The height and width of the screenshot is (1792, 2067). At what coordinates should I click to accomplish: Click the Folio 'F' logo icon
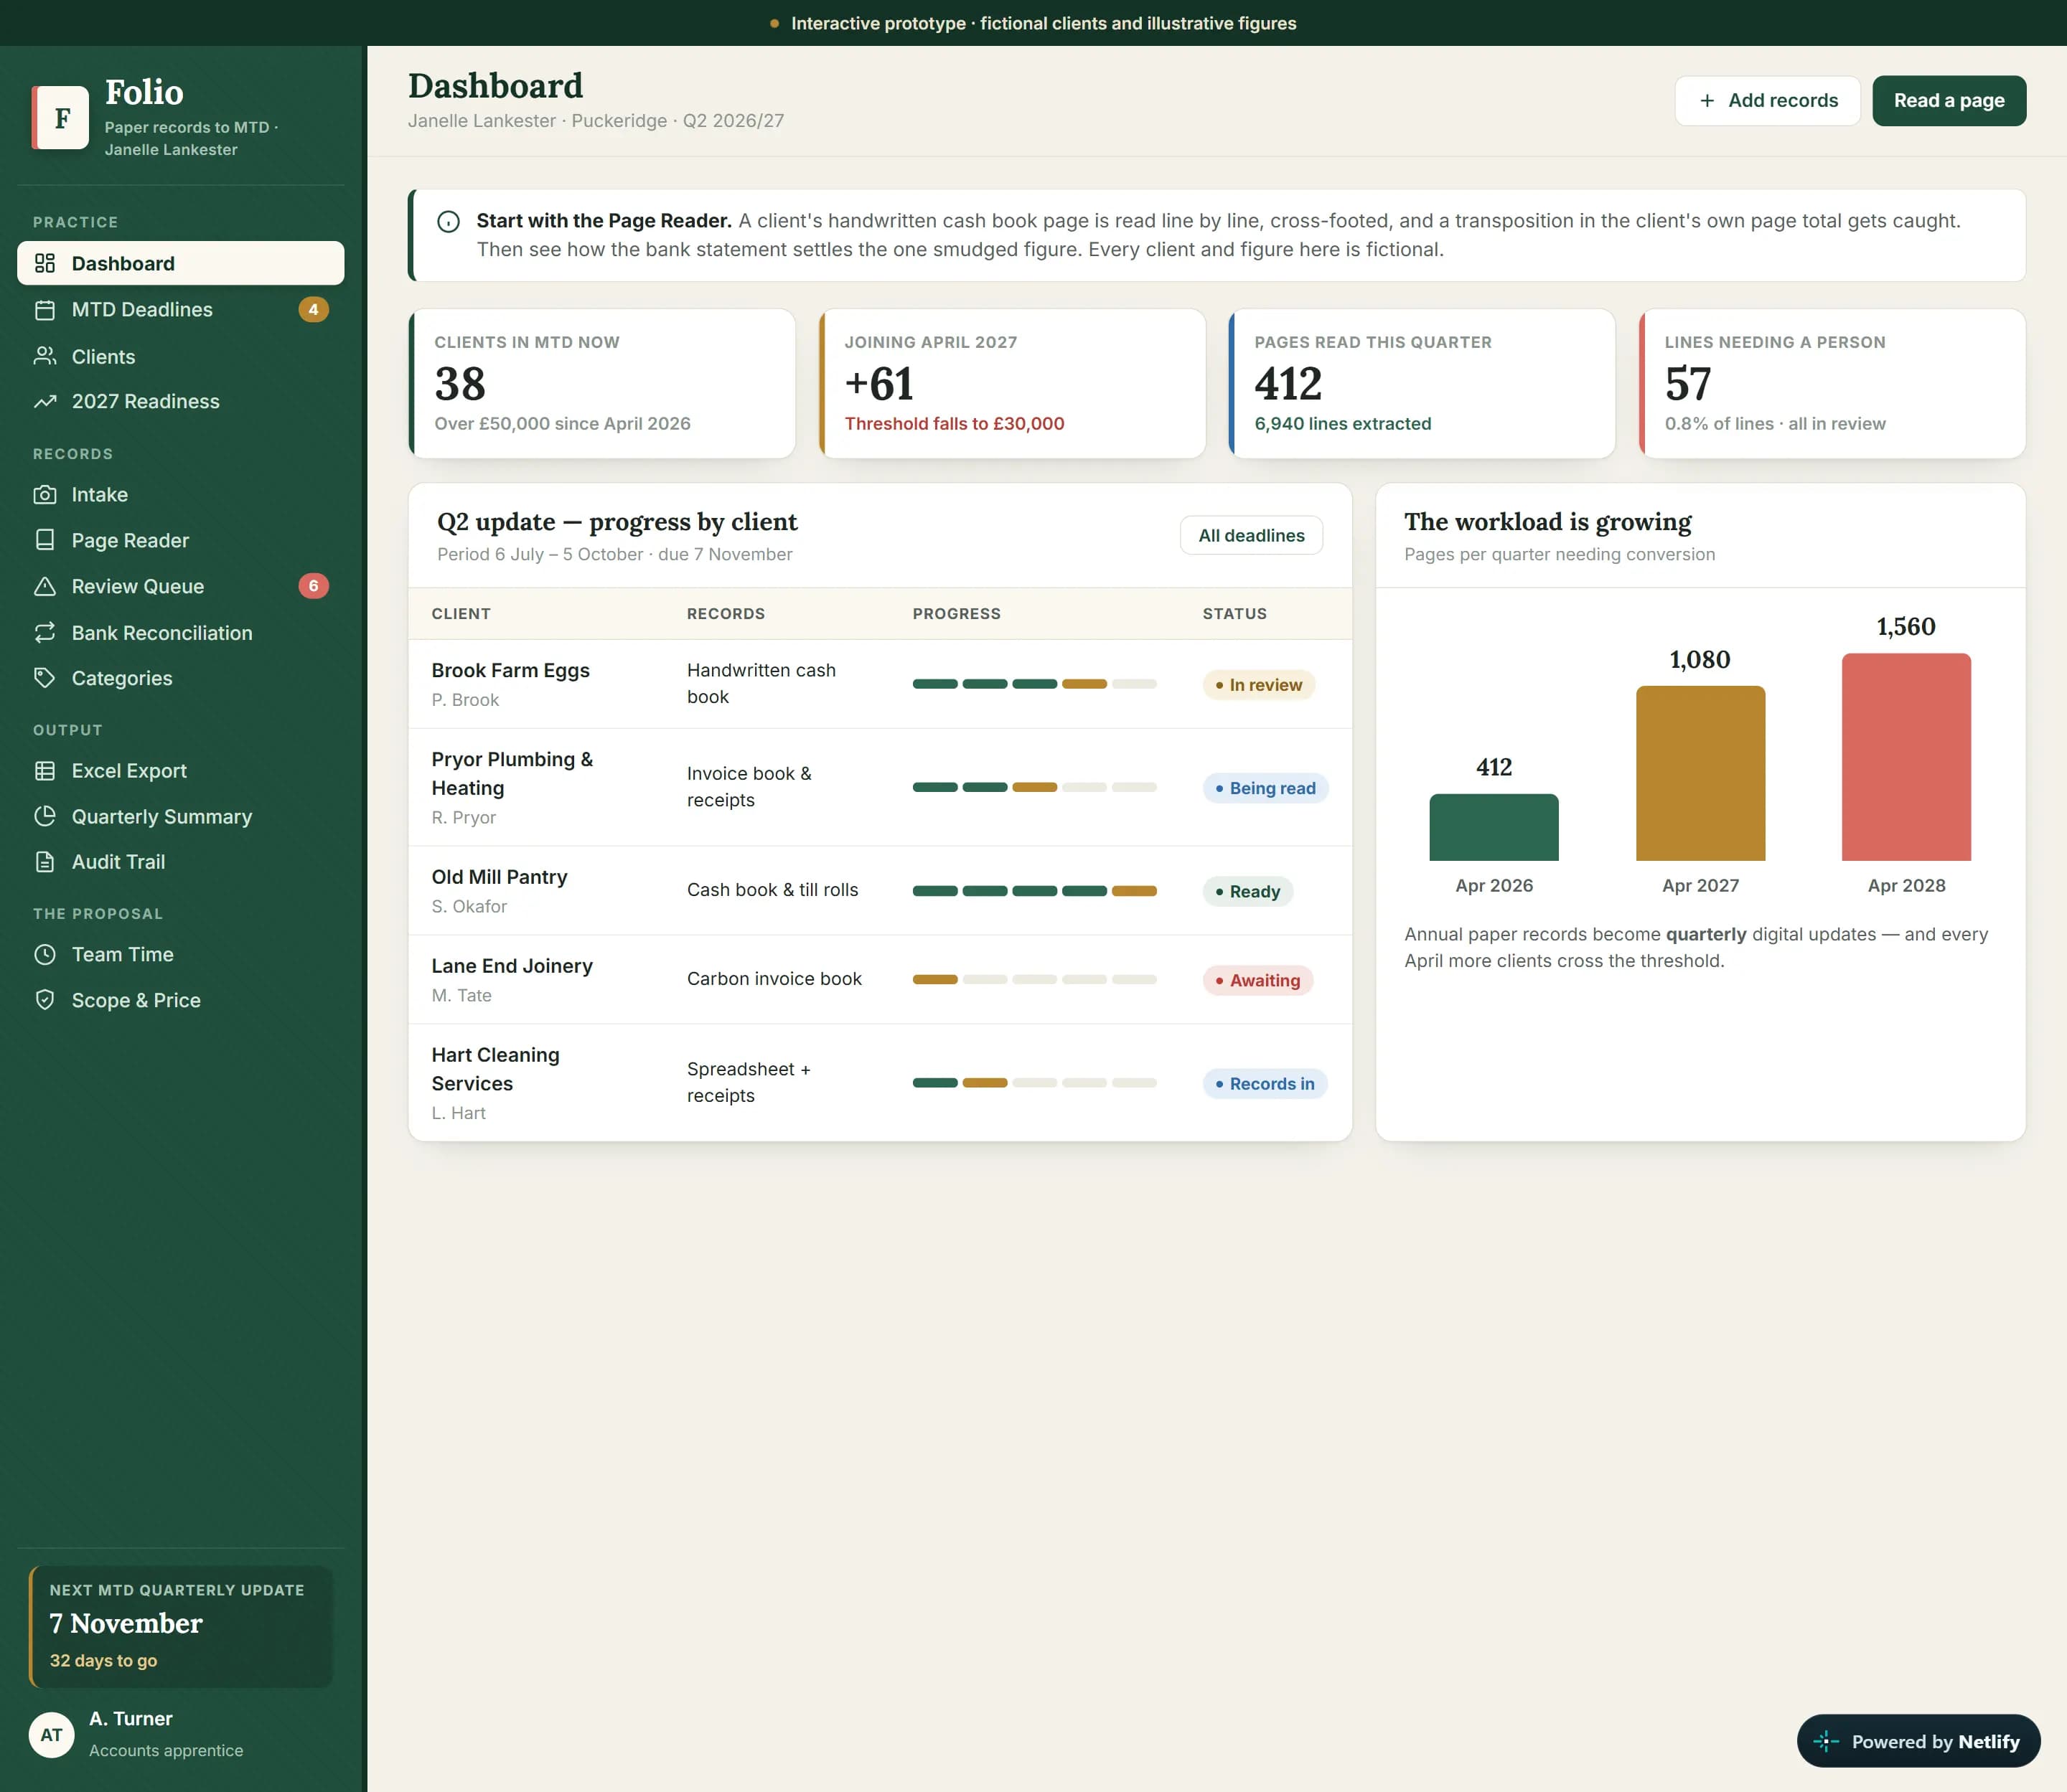[x=60, y=118]
